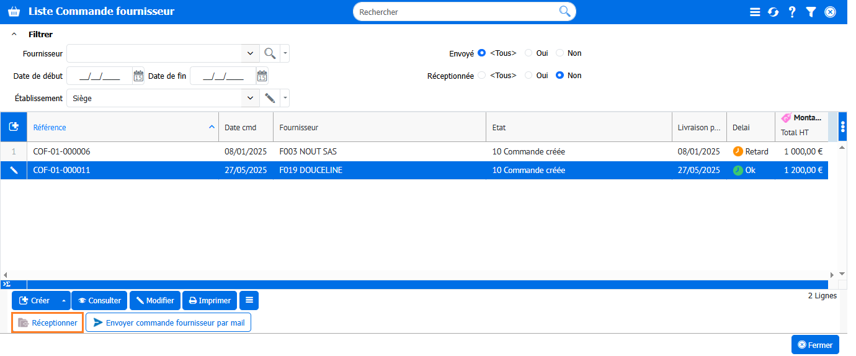Expand the Établissement Siège dropdown

(x=250, y=98)
